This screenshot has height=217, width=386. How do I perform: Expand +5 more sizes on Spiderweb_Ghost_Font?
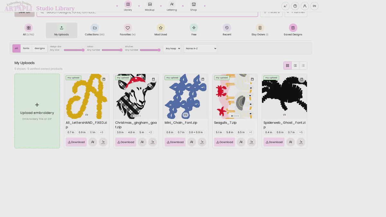301,132
